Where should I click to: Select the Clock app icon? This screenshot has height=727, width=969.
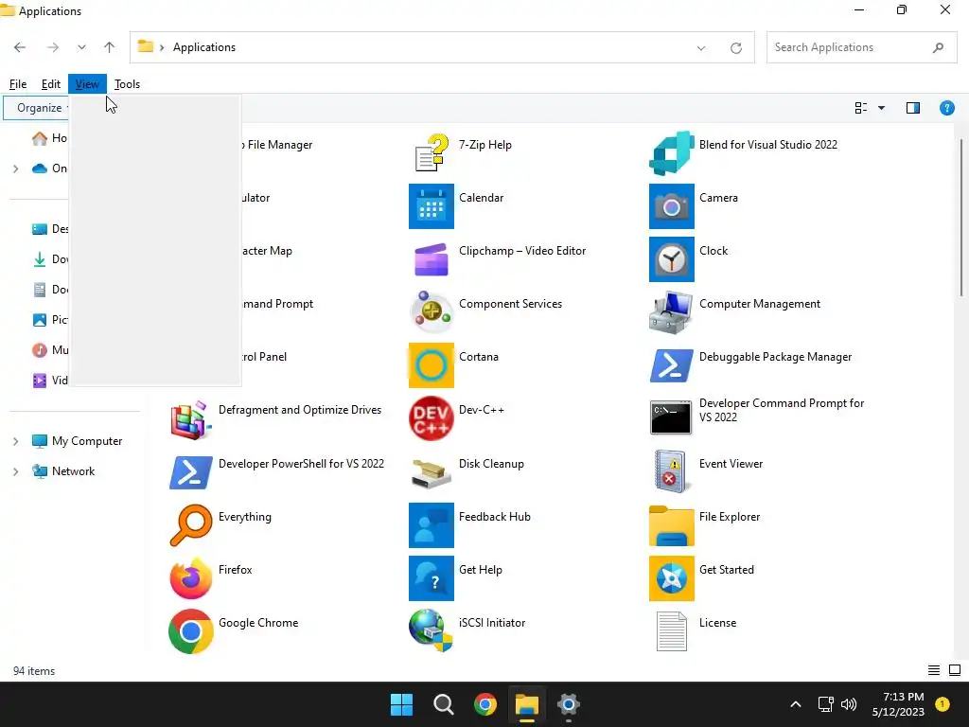point(671,259)
